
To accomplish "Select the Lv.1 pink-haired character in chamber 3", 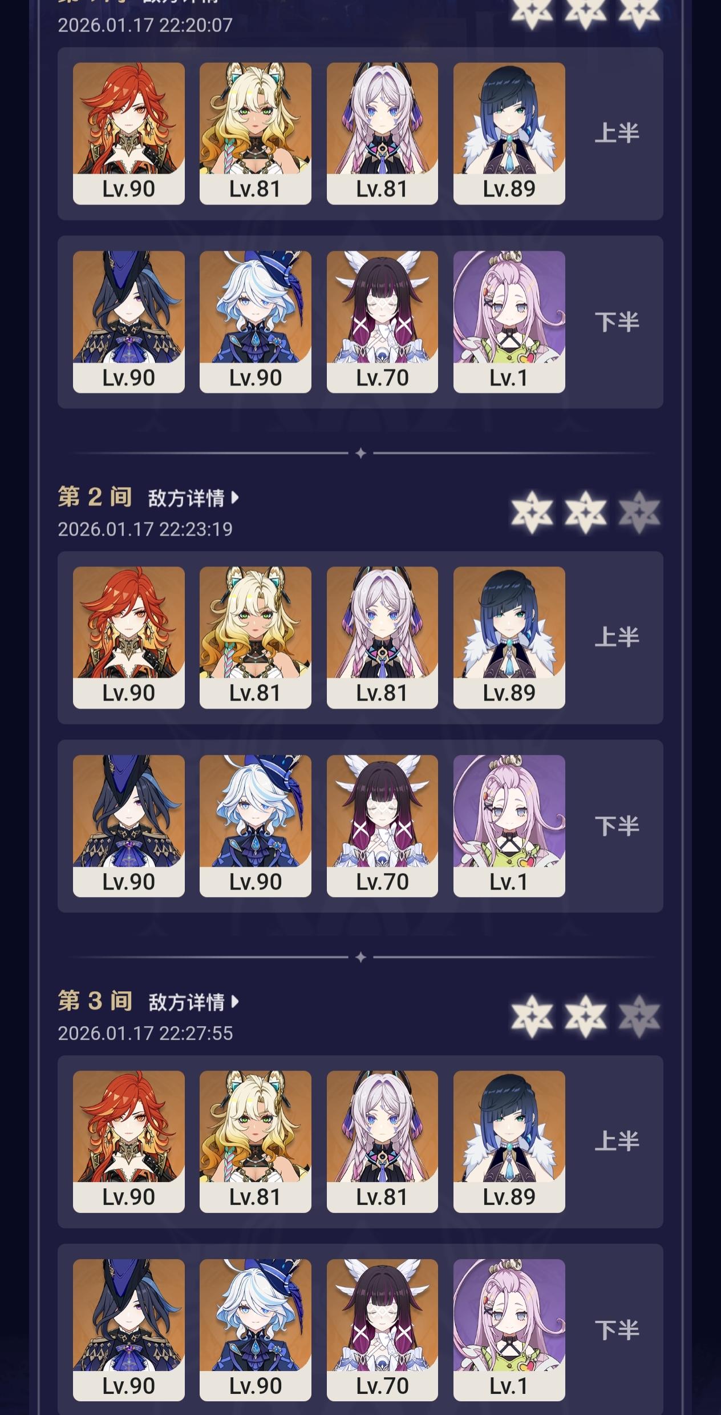I will coord(509,1330).
